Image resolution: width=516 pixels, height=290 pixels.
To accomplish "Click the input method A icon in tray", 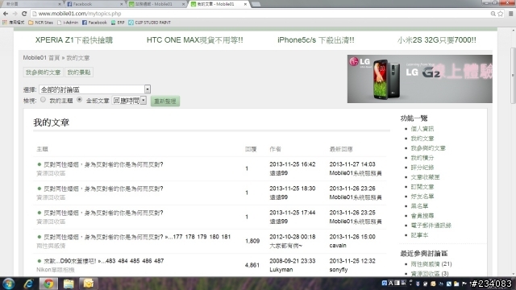I will pyautogui.click(x=390, y=283).
